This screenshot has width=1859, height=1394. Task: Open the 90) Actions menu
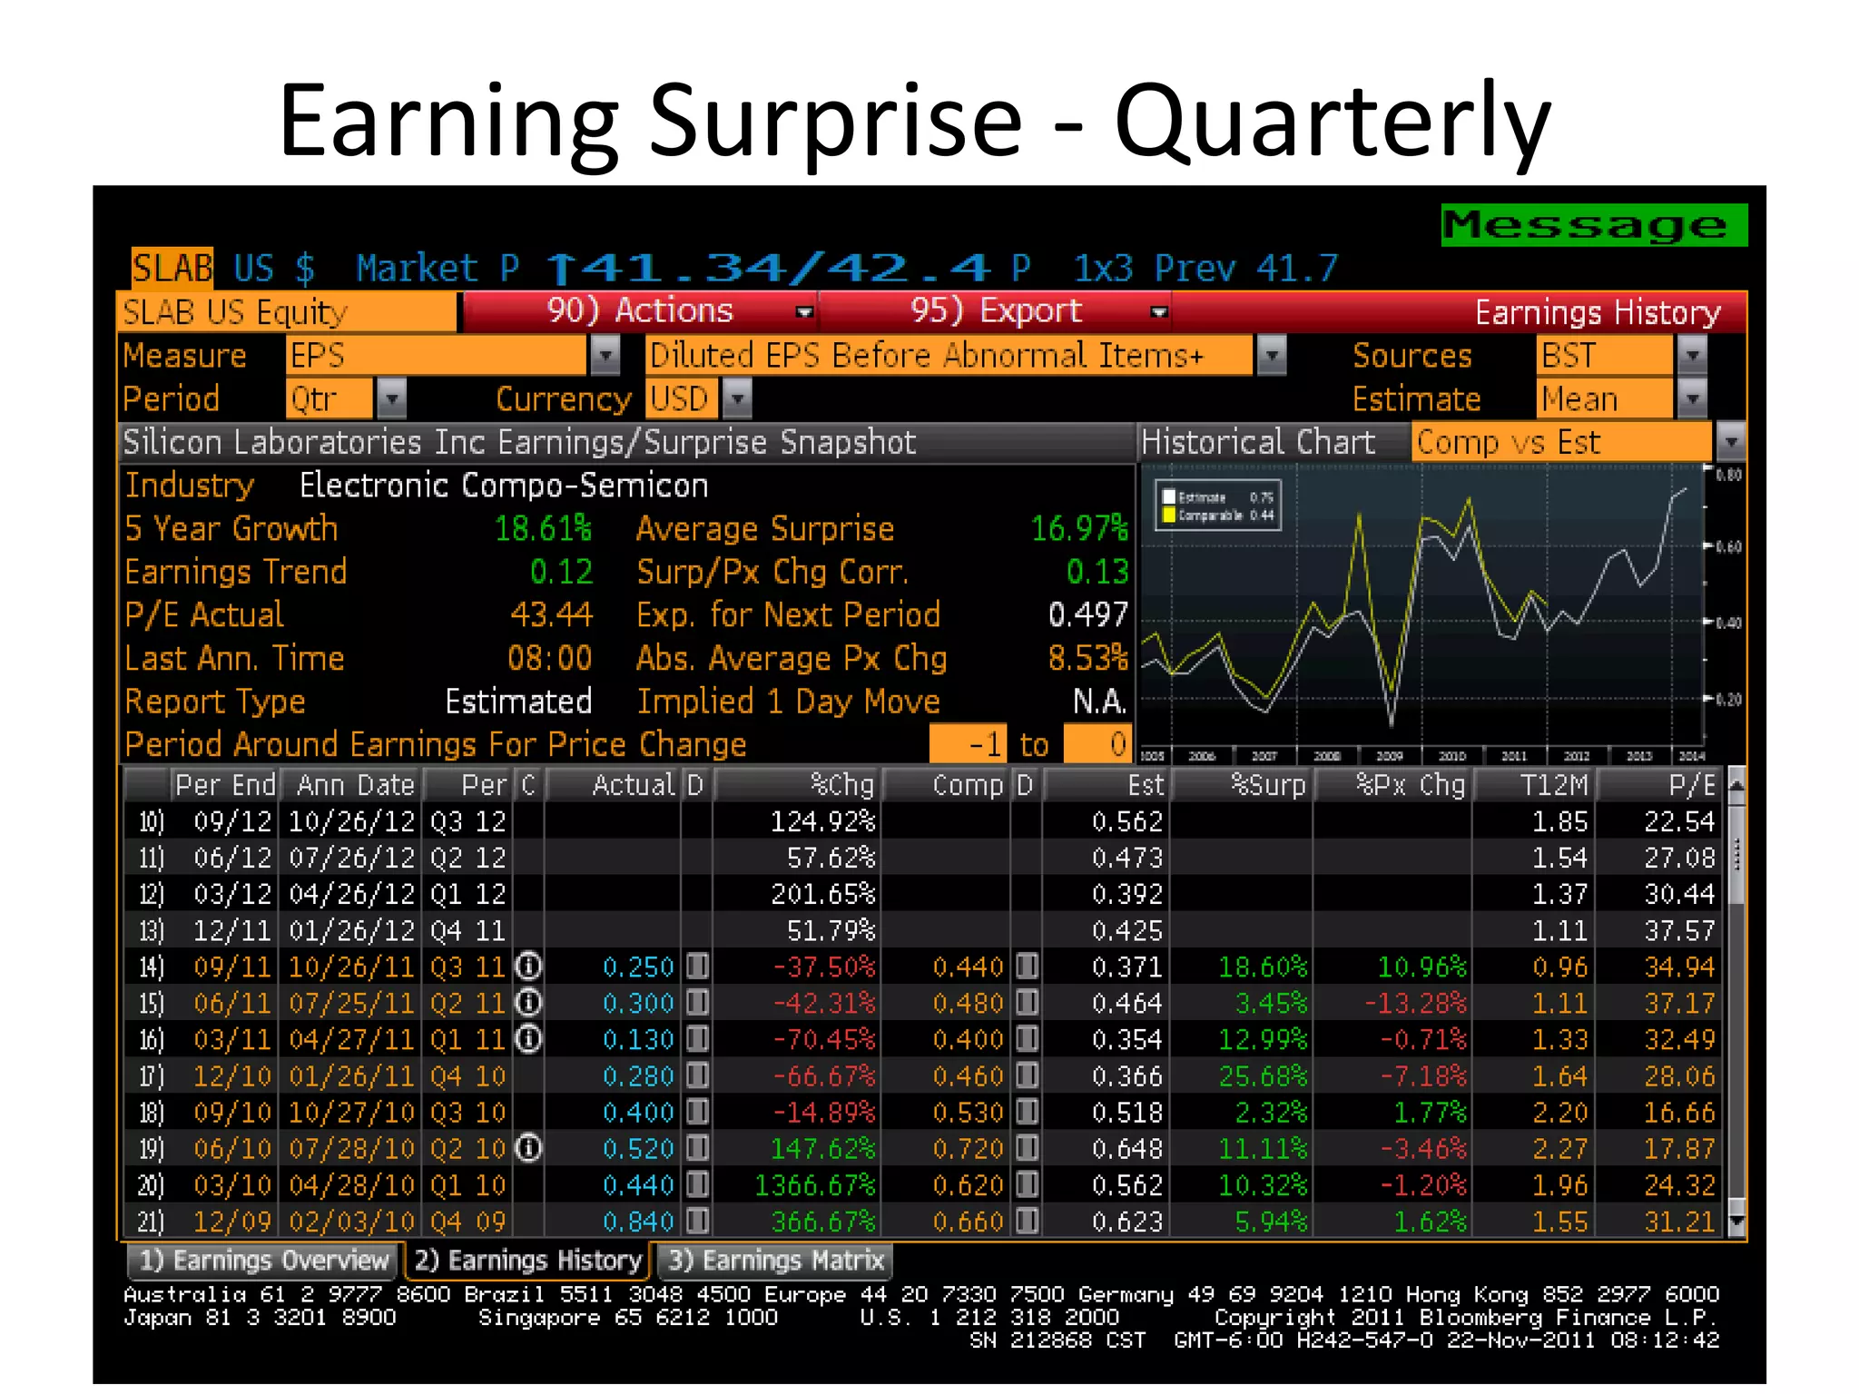pyautogui.click(x=640, y=311)
